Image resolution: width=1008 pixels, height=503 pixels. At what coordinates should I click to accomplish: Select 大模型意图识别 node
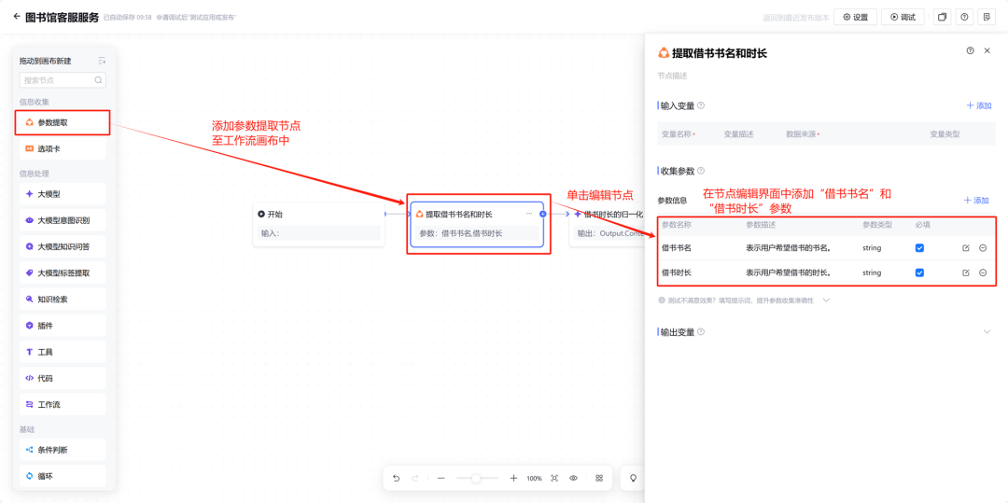[63, 220]
